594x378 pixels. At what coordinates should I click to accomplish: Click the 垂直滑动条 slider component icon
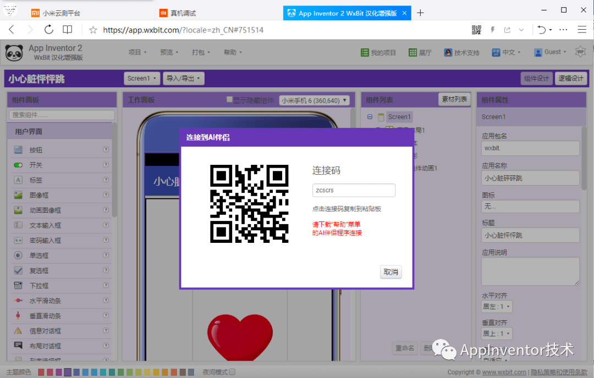pyautogui.click(x=18, y=315)
